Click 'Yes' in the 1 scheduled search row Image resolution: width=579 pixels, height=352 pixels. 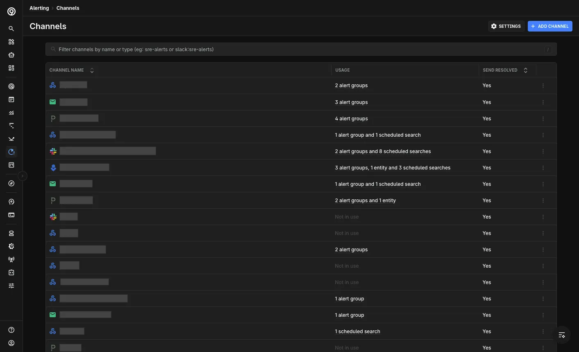click(x=486, y=332)
